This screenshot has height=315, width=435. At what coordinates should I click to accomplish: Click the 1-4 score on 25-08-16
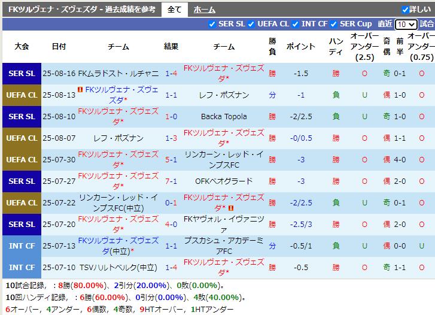point(171,74)
